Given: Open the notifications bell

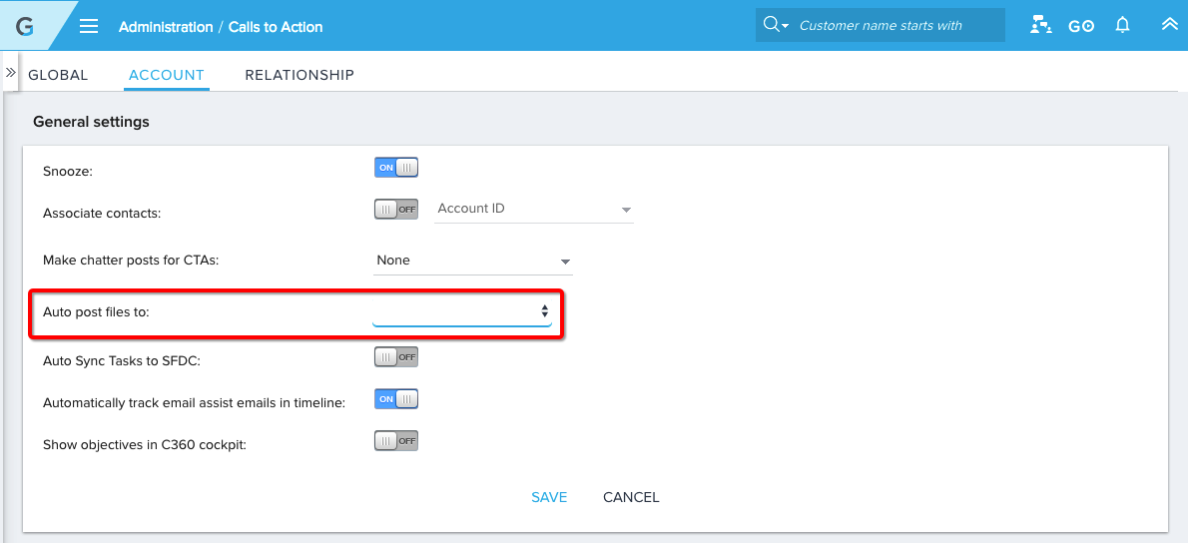Looking at the screenshot, I should [x=1123, y=26].
